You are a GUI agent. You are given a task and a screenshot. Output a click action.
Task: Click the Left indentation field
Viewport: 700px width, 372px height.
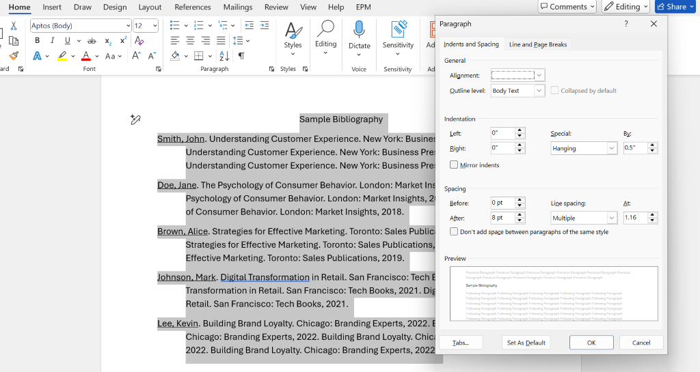click(x=502, y=133)
